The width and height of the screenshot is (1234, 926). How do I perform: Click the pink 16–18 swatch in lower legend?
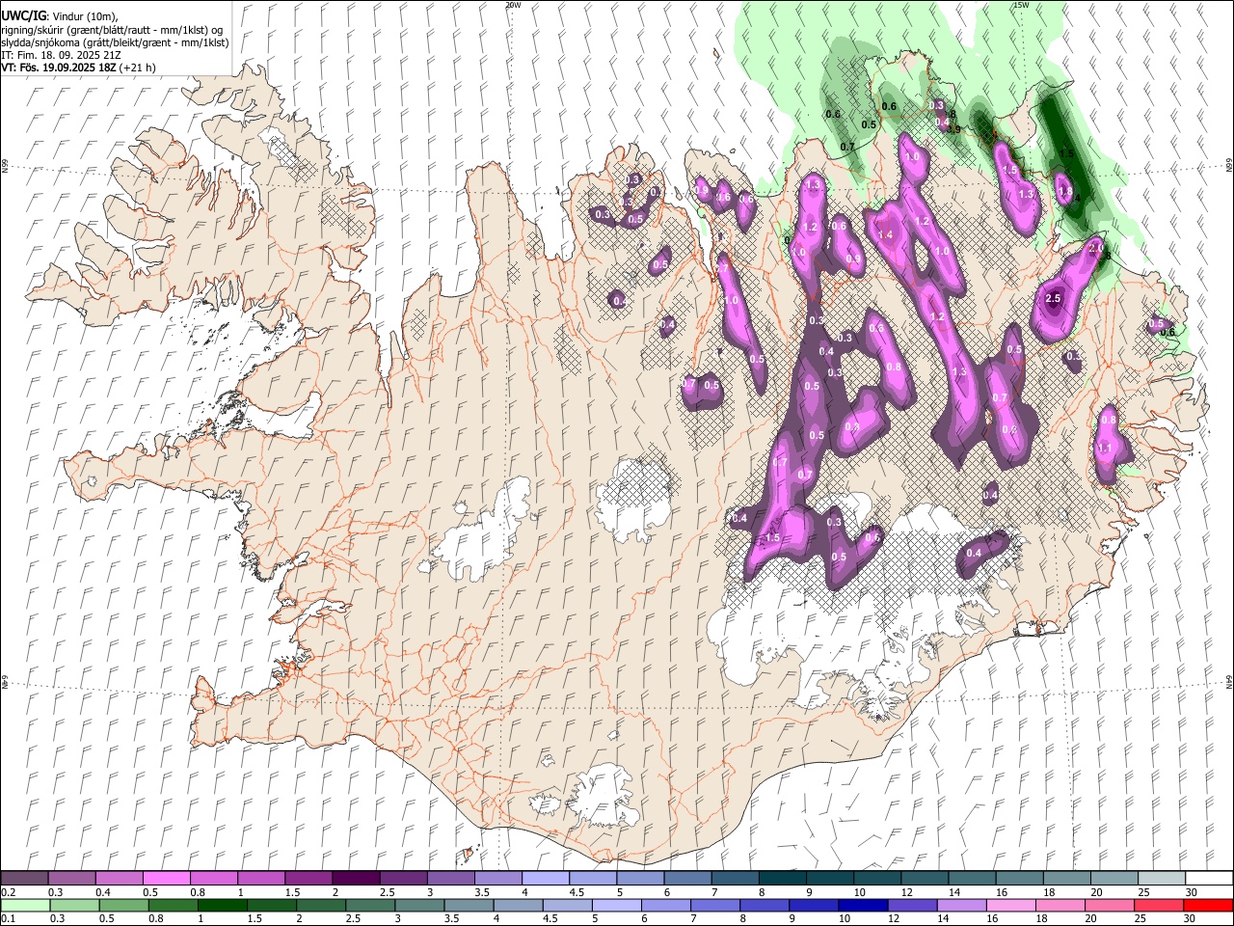point(1010,905)
